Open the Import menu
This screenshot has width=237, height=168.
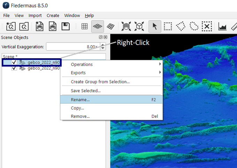coord(35,15)
